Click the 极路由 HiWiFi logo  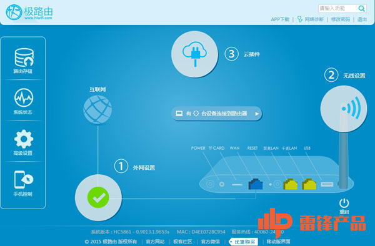click(x=29, y=12)
